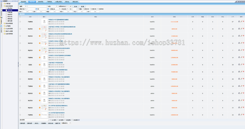245x129 pixels.
Task: Edit the 145000.00 admin listing with the pencil
Action: click(x=241, y=86)
